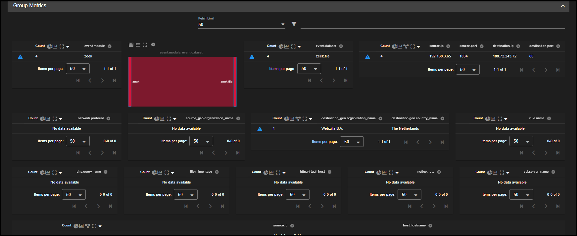Maximize the event.module table view
This screenshot has height=236, width=577.
coord(62,47)
